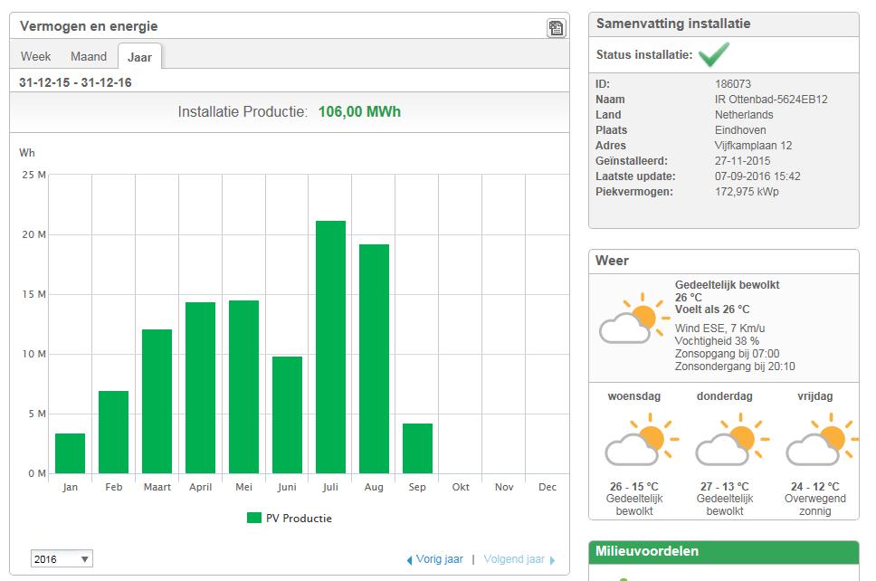This screenshot has height=581, width=876.
Task: Click the PV Productie legend label
Action: 299,519
